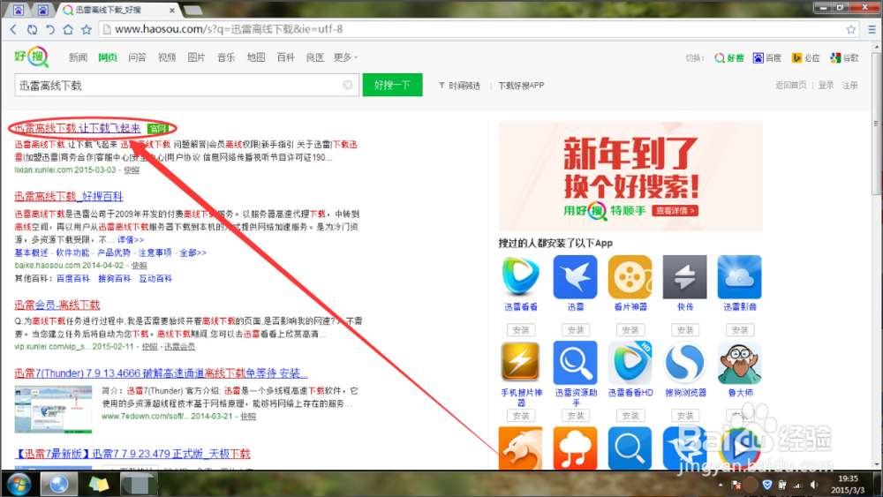Viewport: 883px width, 497px height.
Task: Open 迅雷7(Thunder) 7.9.13.4666 result link
Action: pos(161,373)
